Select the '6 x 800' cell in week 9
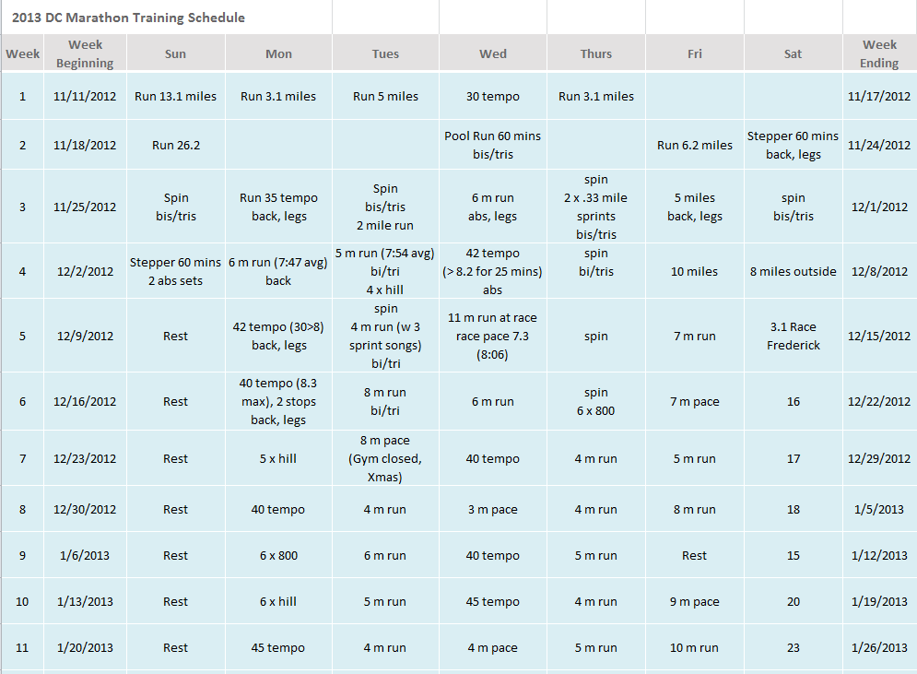 tap(278, 555)
